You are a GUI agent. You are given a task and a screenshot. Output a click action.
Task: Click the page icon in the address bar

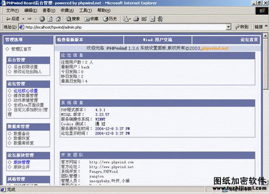coord(21,27)
